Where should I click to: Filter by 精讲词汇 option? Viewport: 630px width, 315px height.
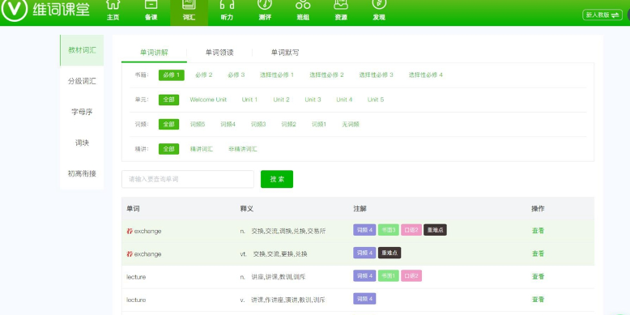point(202,149)
